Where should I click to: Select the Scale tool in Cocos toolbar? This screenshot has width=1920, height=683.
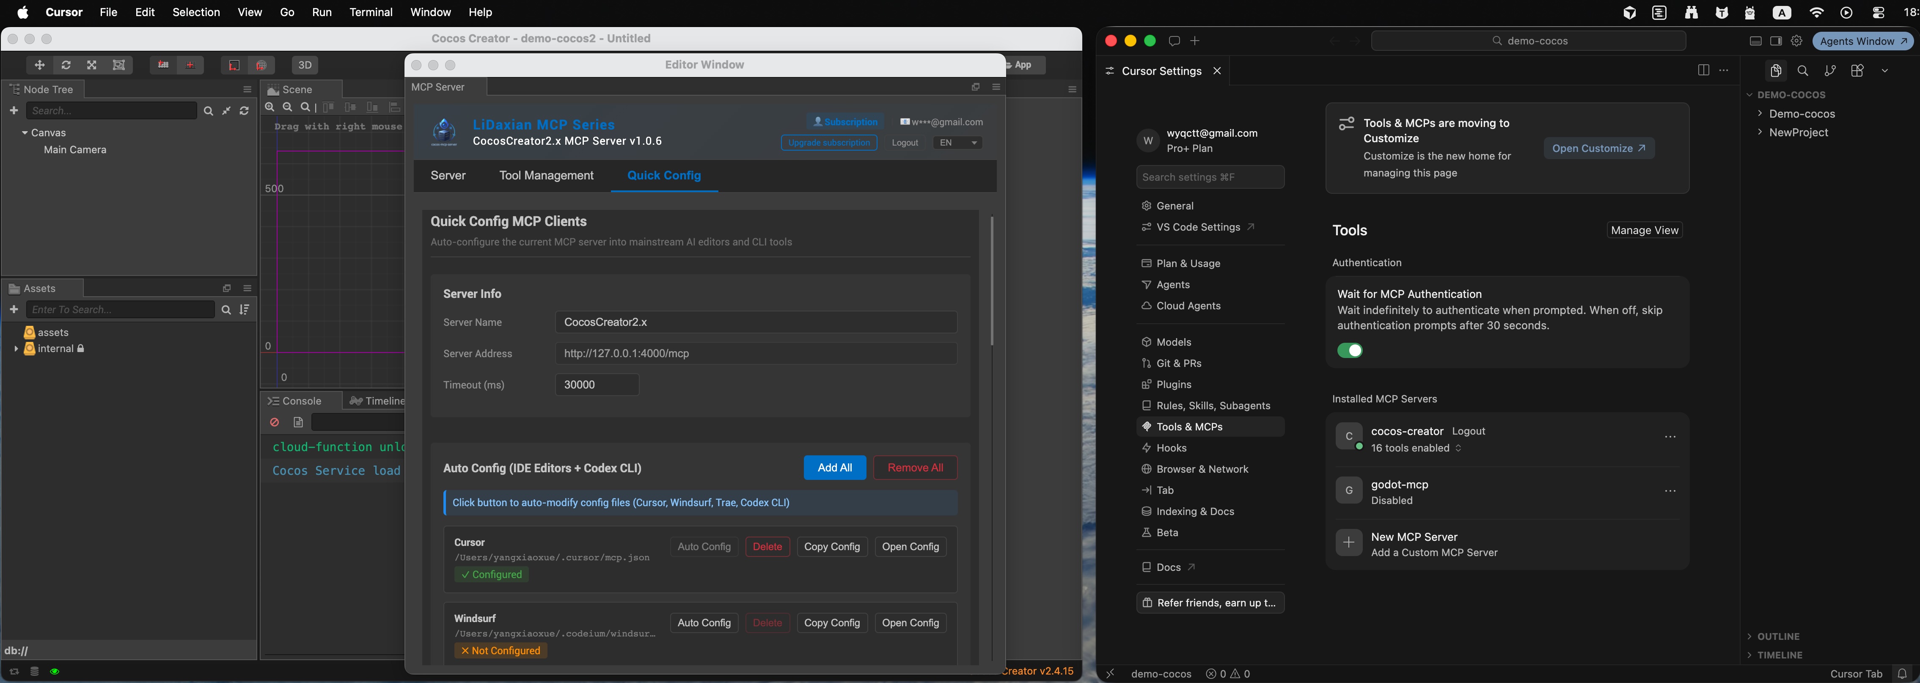92,65
